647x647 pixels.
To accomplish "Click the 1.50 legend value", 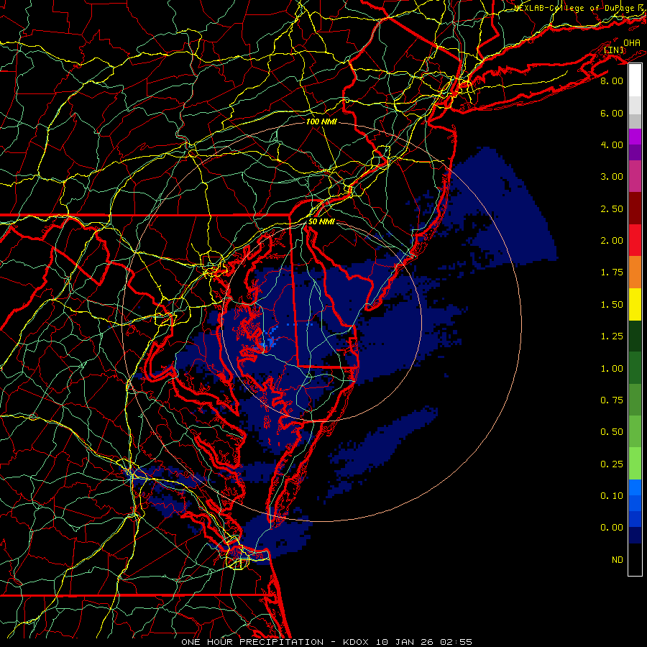I will (612, 305).
